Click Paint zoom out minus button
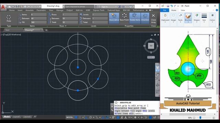The image size is (220, 123). tap(194, 118)
